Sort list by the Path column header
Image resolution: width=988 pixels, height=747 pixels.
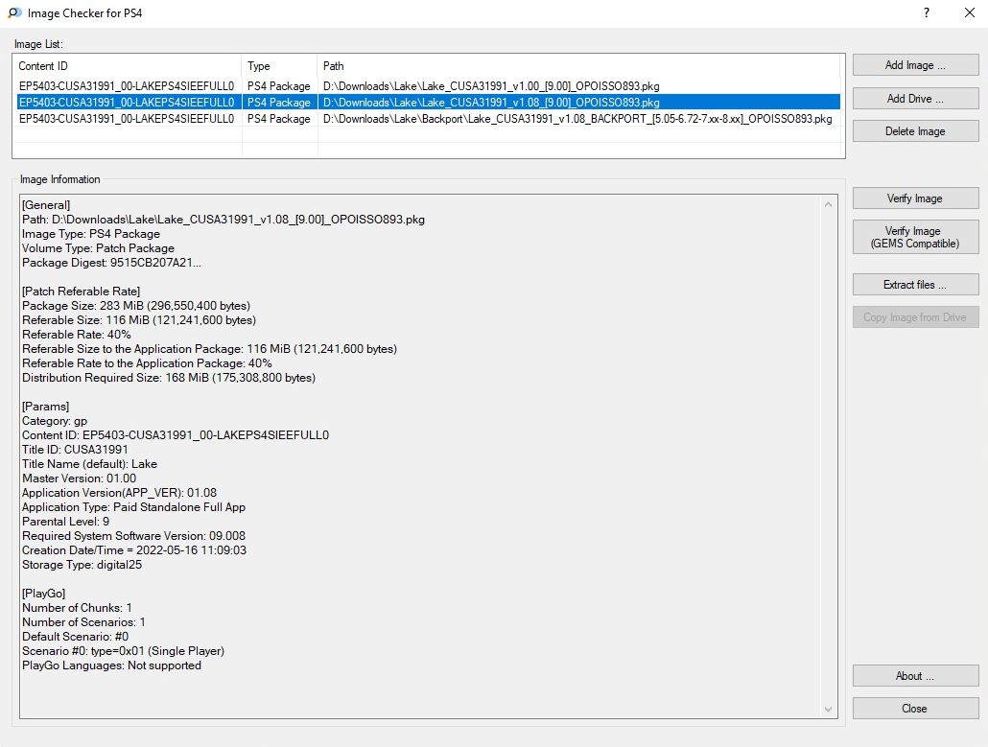coord(578,66)
